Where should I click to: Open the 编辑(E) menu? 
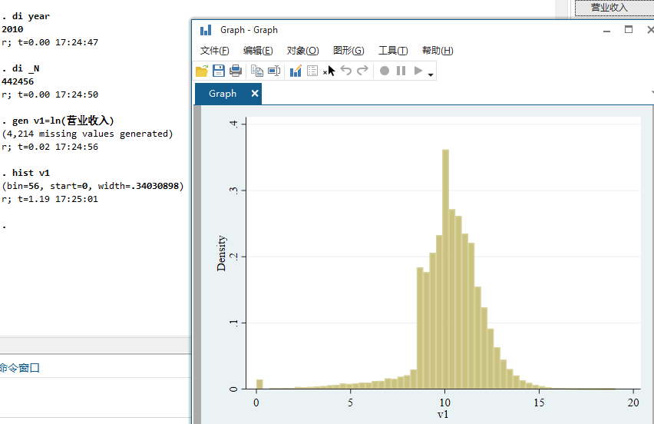[x=258, y=51]
